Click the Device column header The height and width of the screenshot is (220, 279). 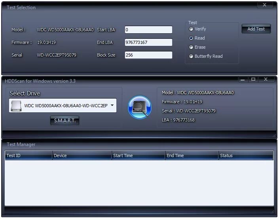coord(82,156)
